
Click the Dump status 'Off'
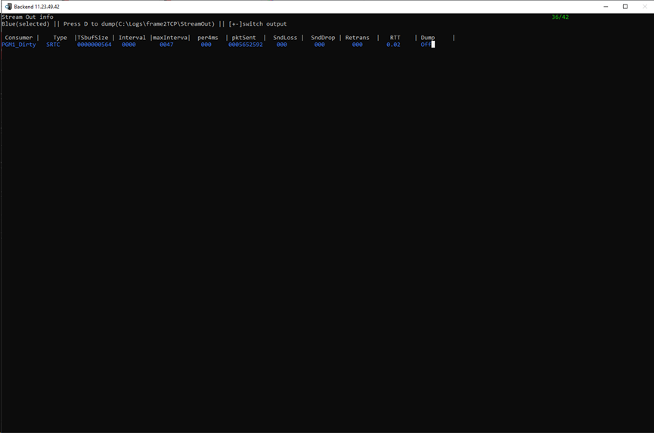pyautogui.click(x=426, y=45)
